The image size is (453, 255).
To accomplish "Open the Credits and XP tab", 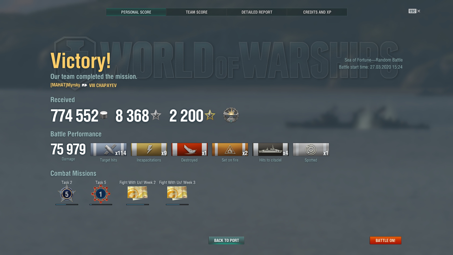I will click(317, 12).
